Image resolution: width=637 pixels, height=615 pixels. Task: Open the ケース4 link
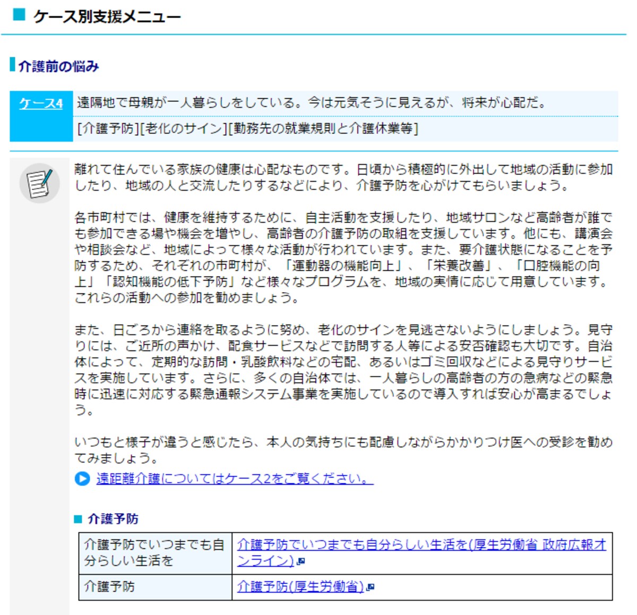[x=41, y=104]
